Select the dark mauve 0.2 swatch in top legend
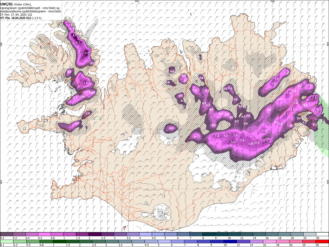This screenshot has width=329, height=247. coord(6,234)
